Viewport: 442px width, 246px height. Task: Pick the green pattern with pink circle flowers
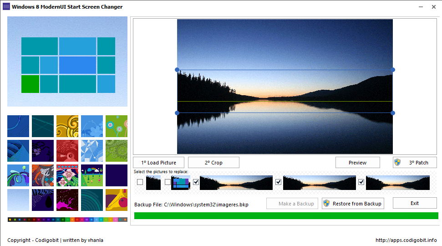pos(117,126)
